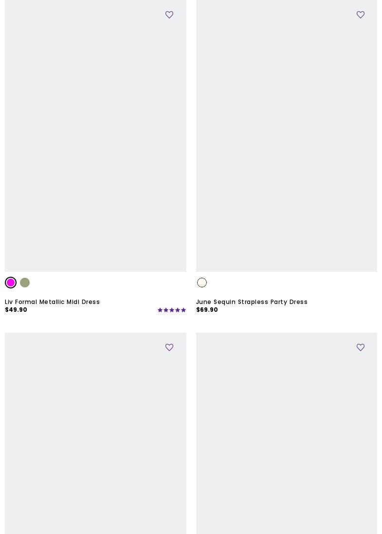Image resolution: width=382 pixels, height=534 pixels.
Task: Choose the olive green color swatch
Action: coord(24,283)
